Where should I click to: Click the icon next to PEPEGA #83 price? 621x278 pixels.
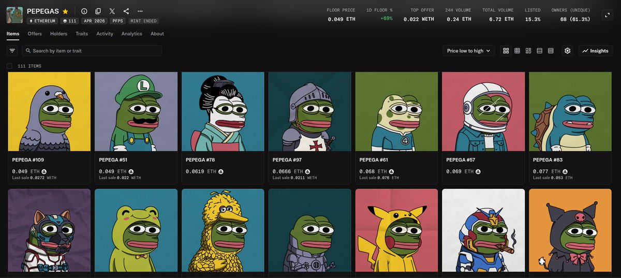[x=565, y=171]
